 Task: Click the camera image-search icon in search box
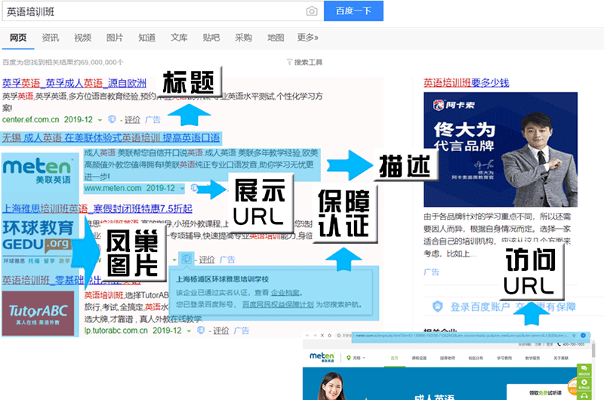click(312, 11)
